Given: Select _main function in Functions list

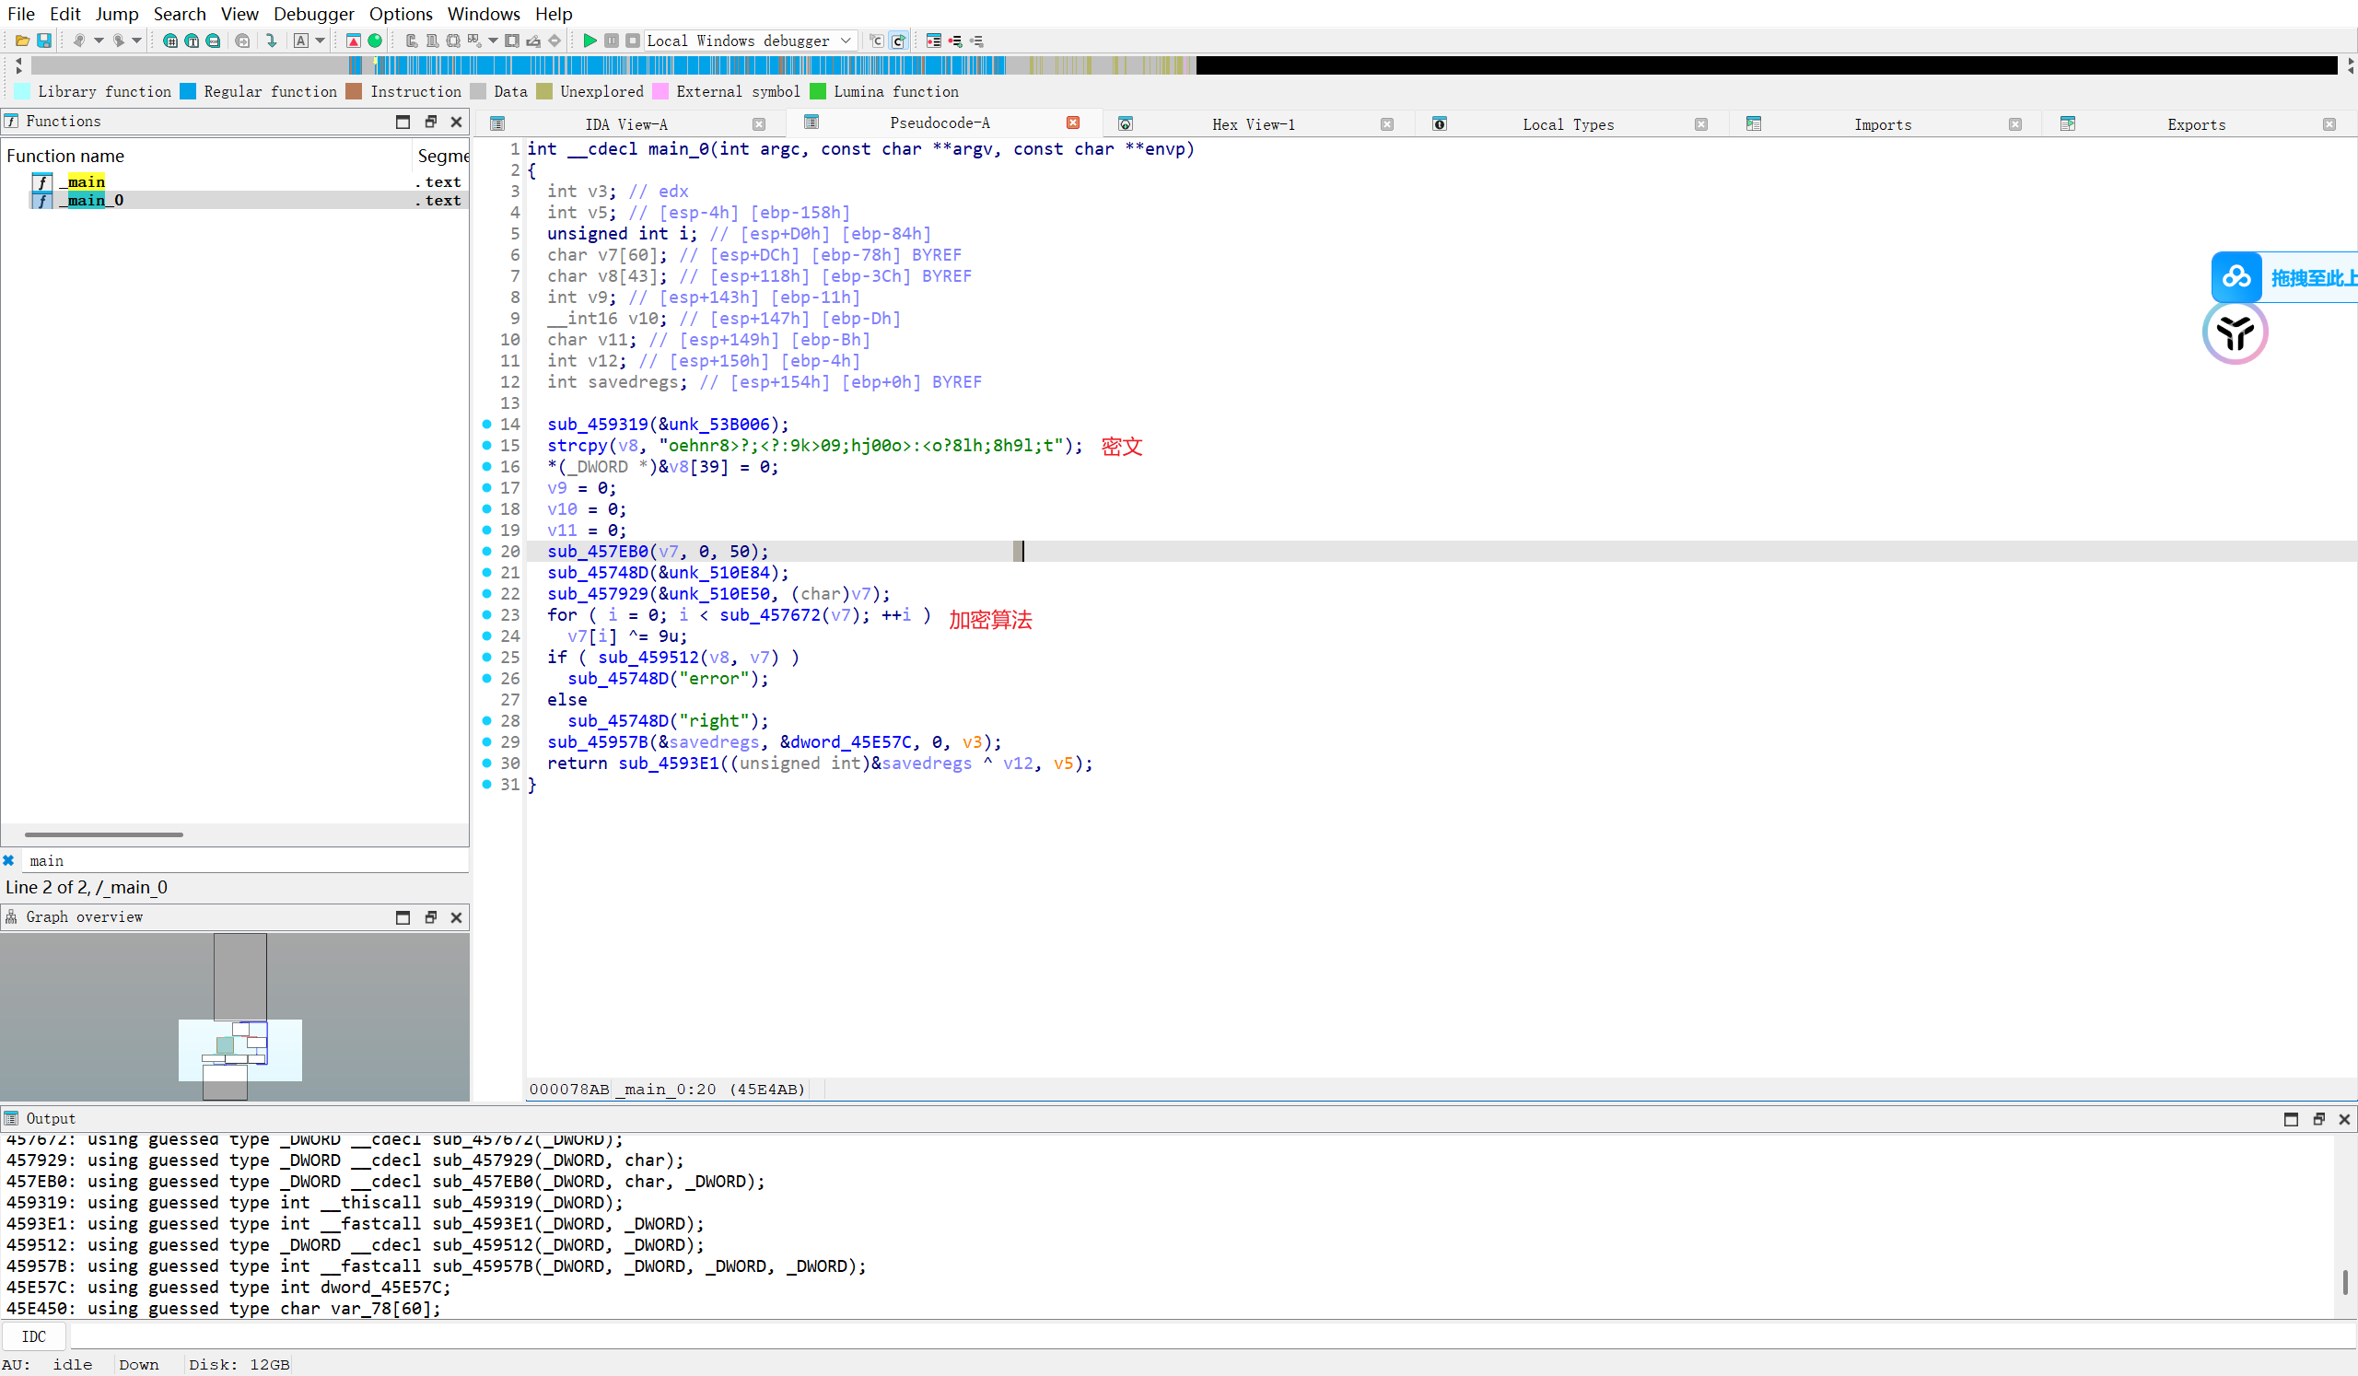Looking at the screenshot, I should point(86,181).
